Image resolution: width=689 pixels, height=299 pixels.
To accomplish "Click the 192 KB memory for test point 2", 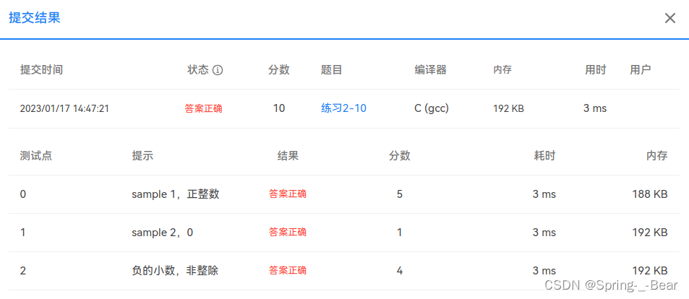I will tap(650, 270).
